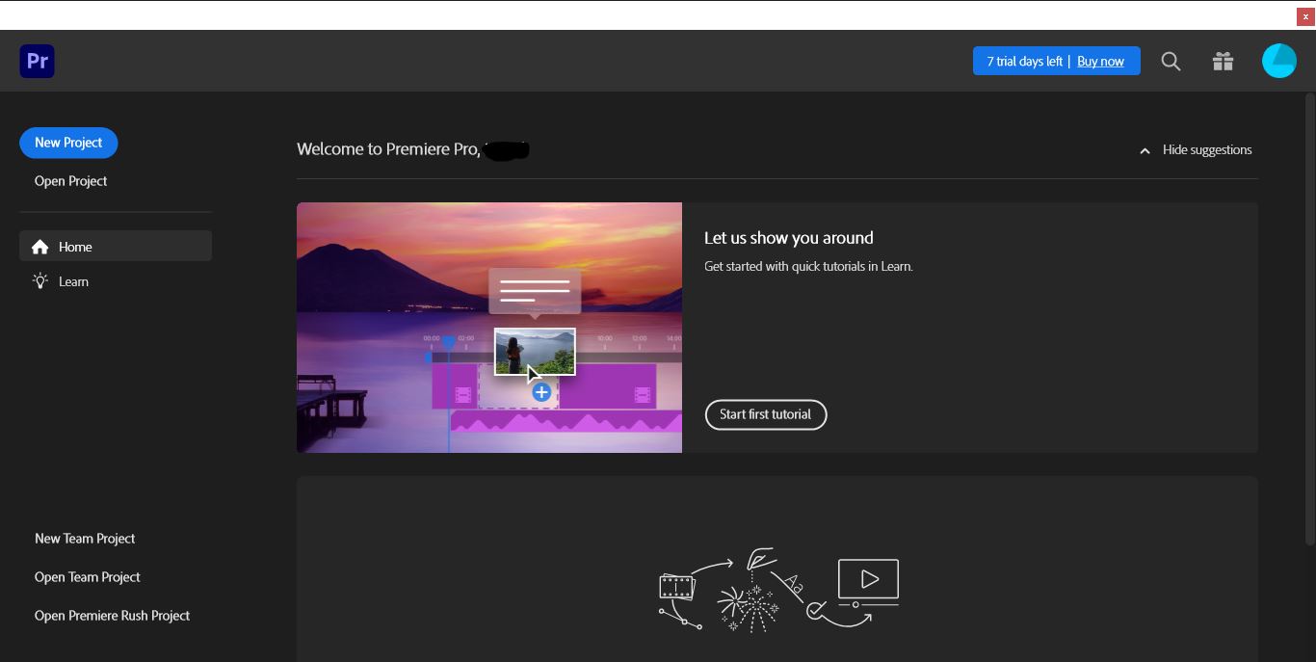
Task: Click the vertical scrollbar on the right
Action: click(x=1310, y=318)
